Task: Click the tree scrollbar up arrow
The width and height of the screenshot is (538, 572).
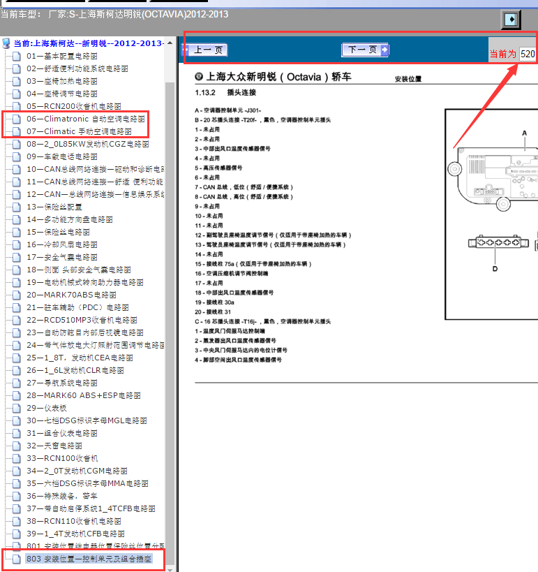Action: (170, 43)
